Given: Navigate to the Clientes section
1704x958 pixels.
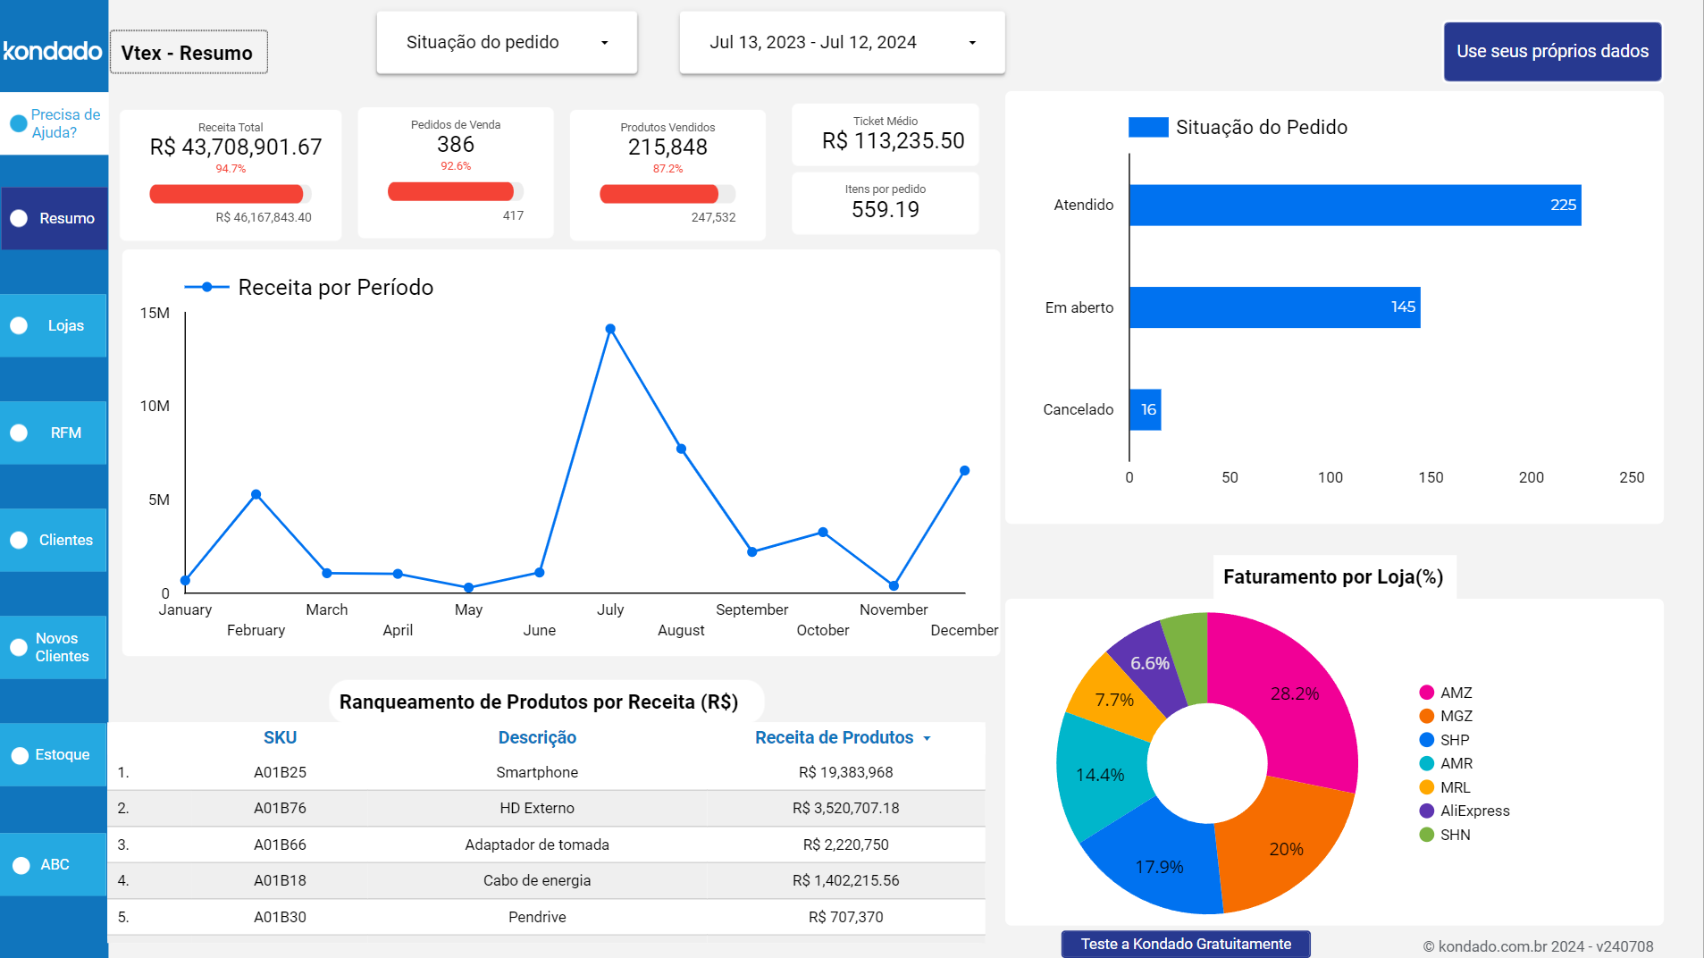Looking at the screenshot, I should (x=54, y=540).
